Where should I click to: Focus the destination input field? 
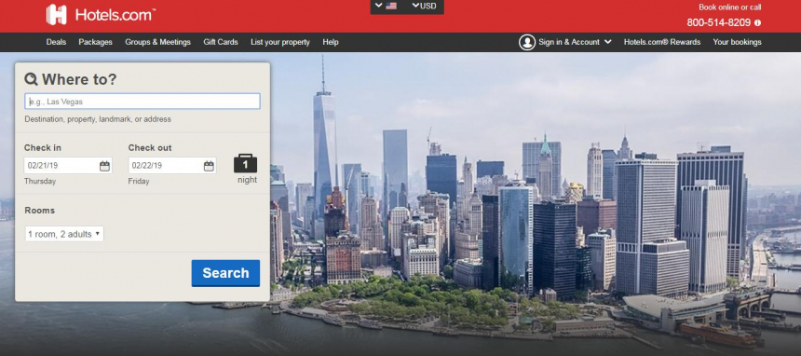click(x=143, y=102)
